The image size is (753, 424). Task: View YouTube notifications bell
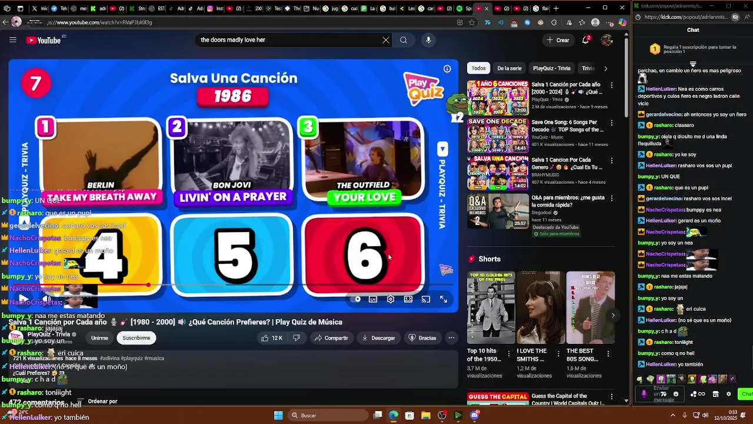[x=586, y=40]
